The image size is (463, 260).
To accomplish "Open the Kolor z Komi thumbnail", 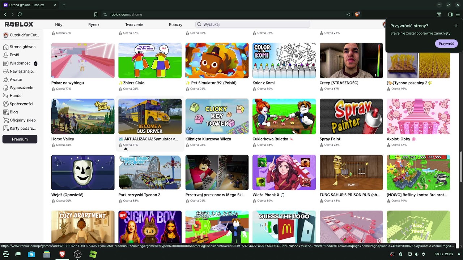I will coord(284,61).
